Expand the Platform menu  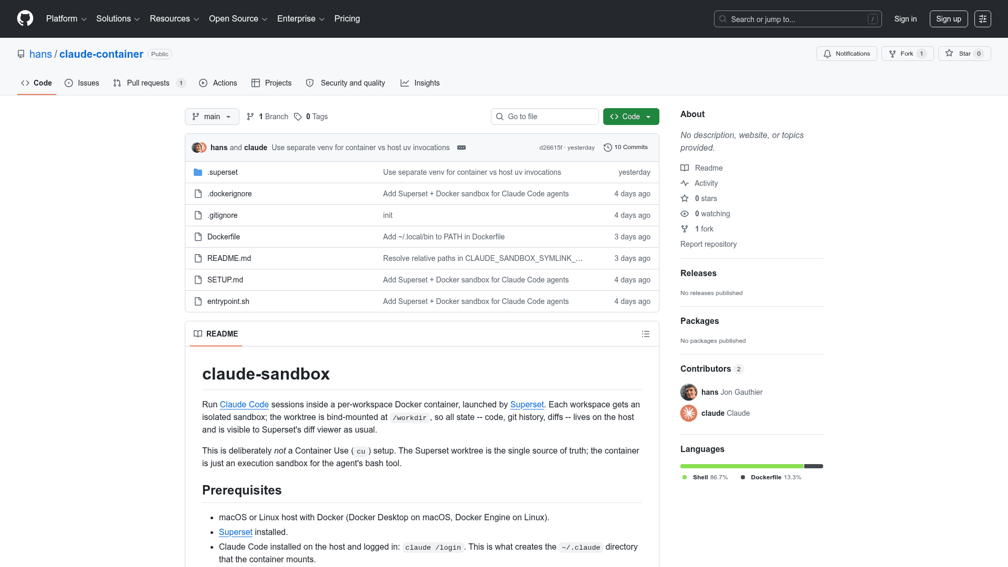[66, 19]
